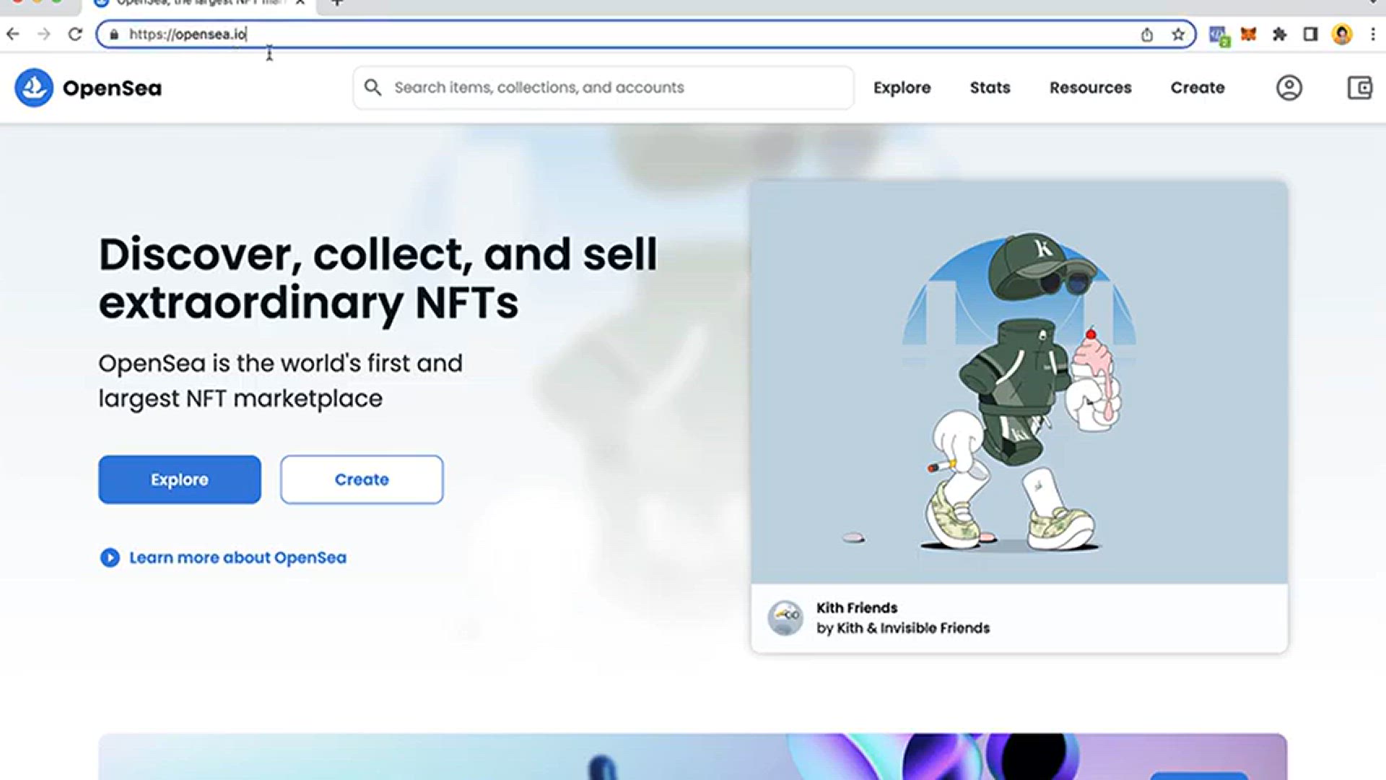This screenshot has width=1386, height=780.
Task: Click Create in the navigation bar
Action: (1197, 87)
